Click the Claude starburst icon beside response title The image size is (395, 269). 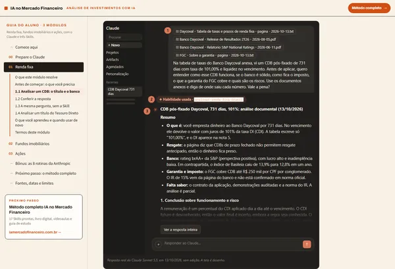click(x=155, y=109)
